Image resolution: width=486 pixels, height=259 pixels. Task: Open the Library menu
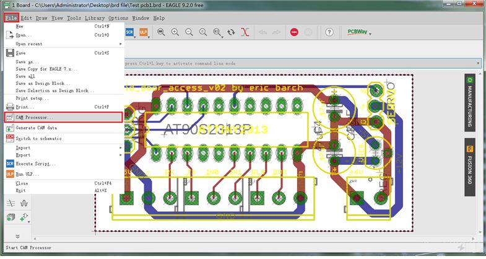click(x=95, y=18)
